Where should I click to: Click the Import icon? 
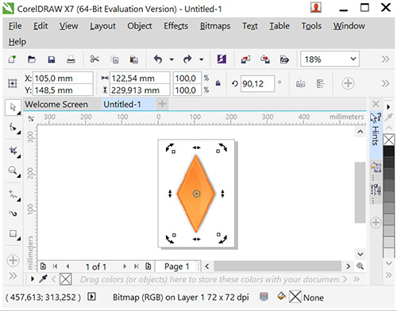245,60
